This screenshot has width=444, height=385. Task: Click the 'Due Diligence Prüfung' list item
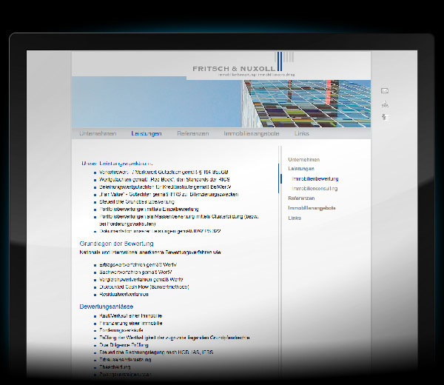[x=124, y=345]
